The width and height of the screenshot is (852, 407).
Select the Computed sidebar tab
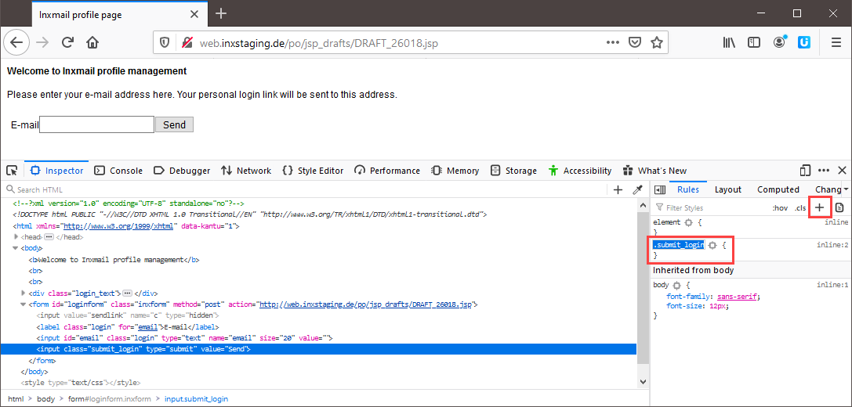pyautogui.click(x=778, y=189)
